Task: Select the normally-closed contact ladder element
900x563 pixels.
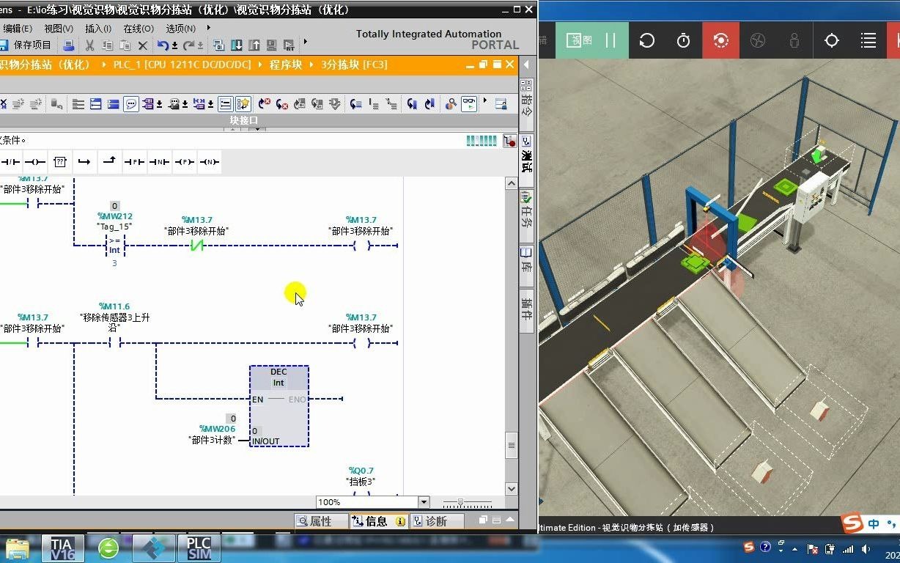Action: (11, 162)
